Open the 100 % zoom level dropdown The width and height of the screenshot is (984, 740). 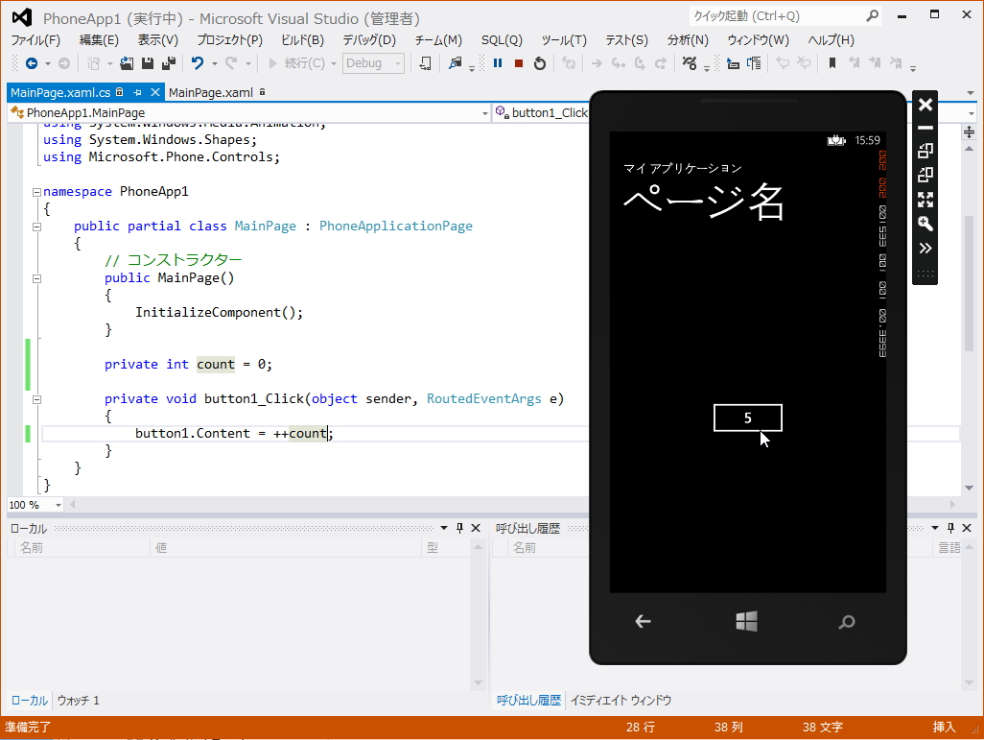(58, 505)
